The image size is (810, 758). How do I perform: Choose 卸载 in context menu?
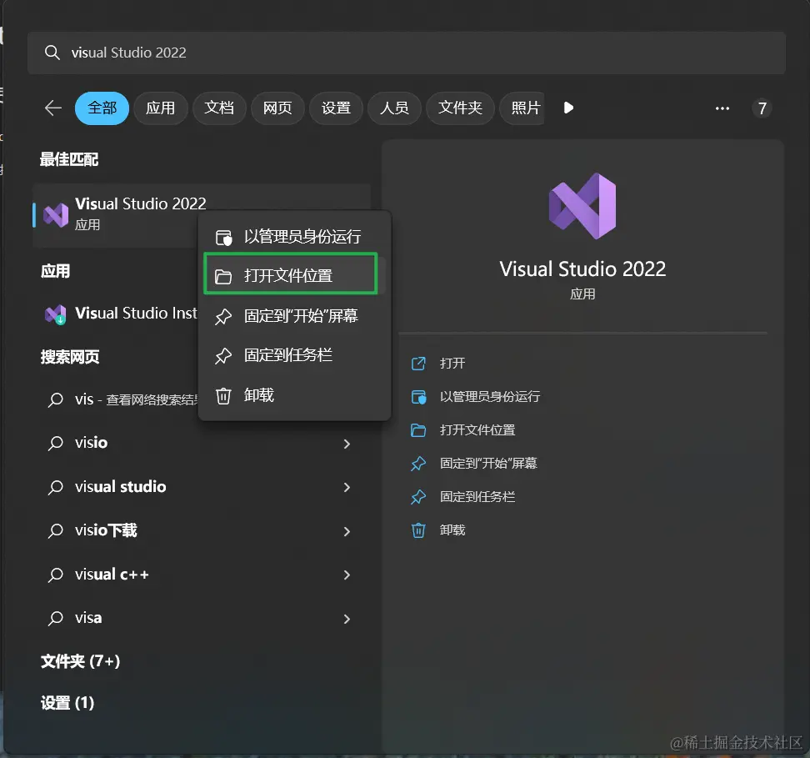[294, 395]
